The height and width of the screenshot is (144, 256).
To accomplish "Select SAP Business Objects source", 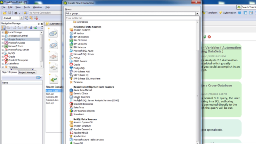I will [84, 111].
